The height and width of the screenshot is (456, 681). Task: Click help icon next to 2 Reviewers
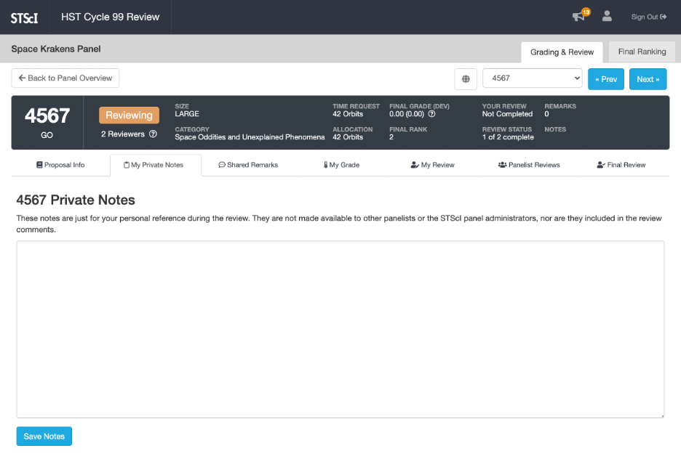coord(153,134)
